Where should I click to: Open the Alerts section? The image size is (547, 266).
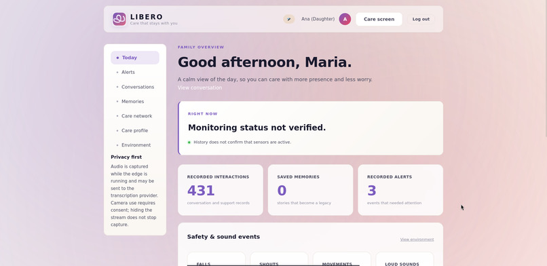click(x=135, y=72)
